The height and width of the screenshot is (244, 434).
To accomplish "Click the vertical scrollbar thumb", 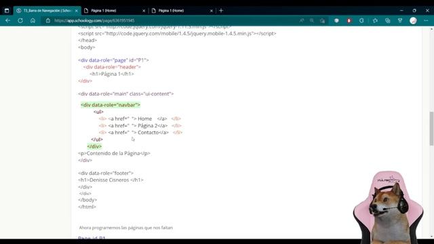I will [431, 128].
